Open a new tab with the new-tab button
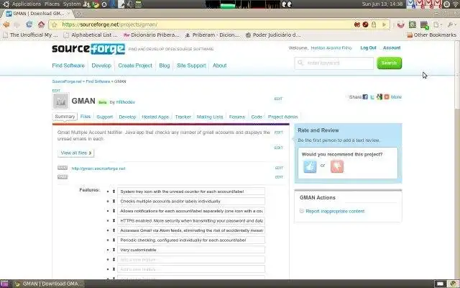 (78, 14)
